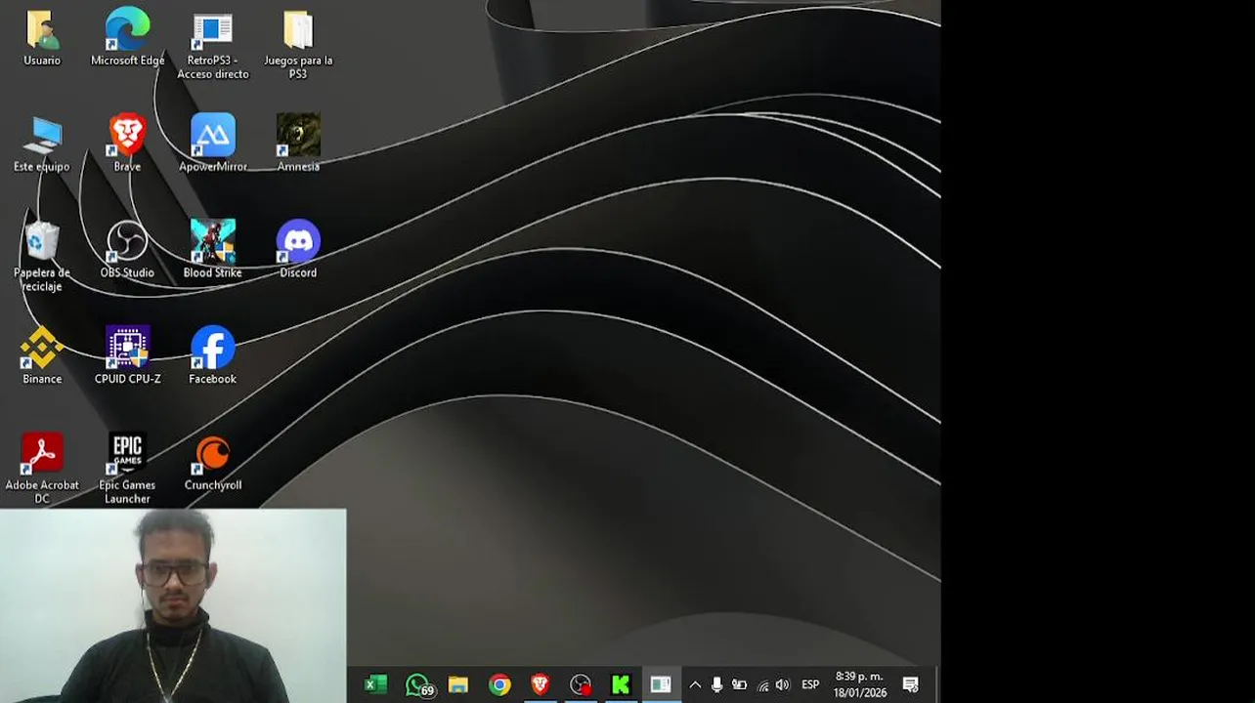Open Excel from the taskbar
The image size is (1255, 703).
click(x=375, y=685)
